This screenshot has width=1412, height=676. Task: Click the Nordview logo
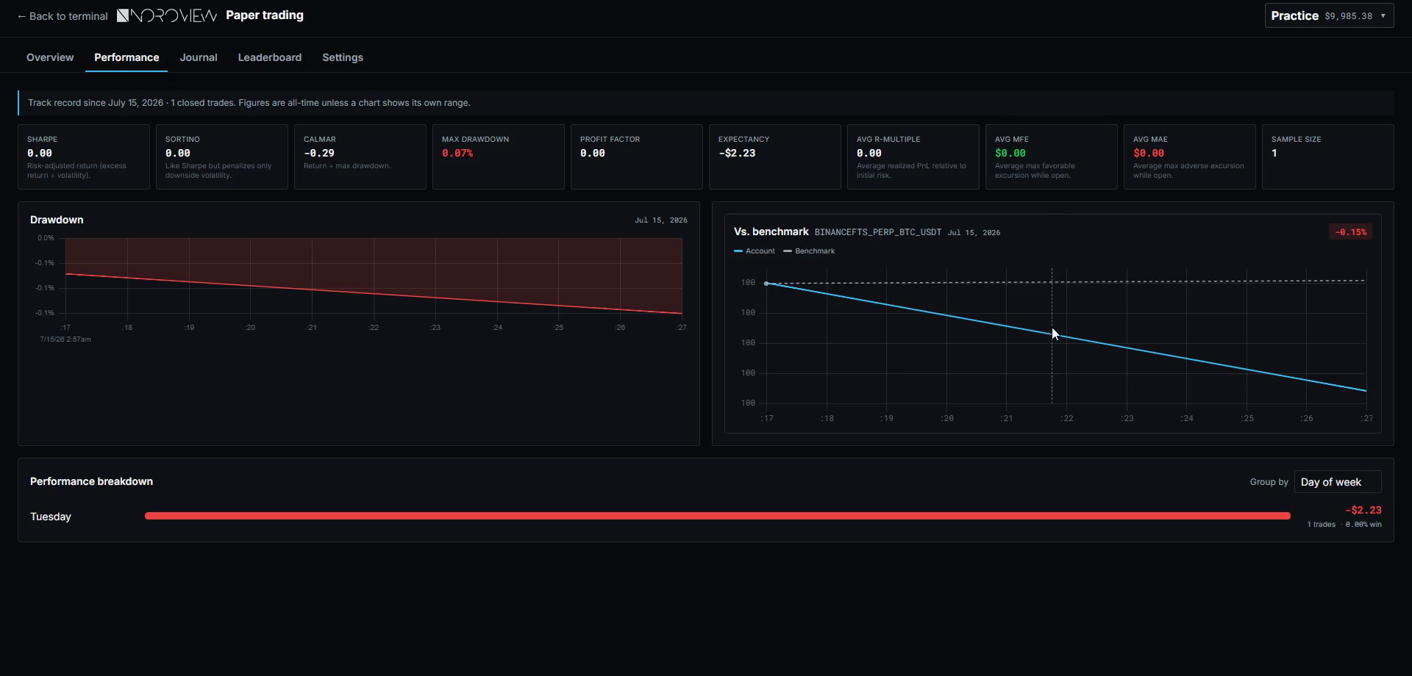[x=167, y=15]
